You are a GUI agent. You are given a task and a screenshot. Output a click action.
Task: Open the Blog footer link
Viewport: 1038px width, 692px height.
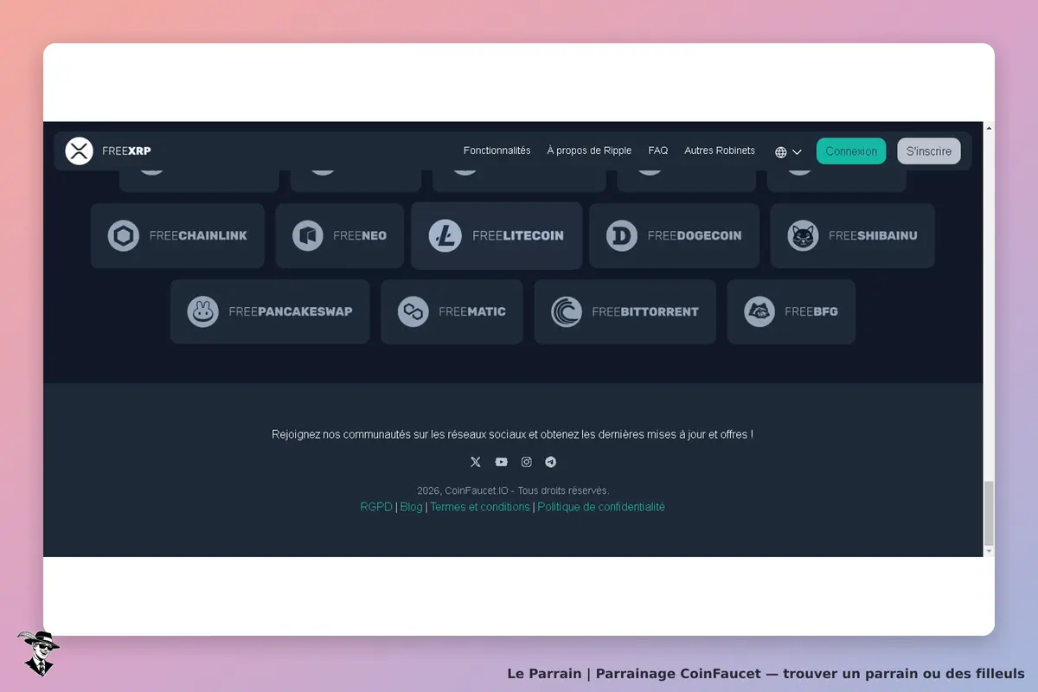pyautogui.click(x=412, y=507)
